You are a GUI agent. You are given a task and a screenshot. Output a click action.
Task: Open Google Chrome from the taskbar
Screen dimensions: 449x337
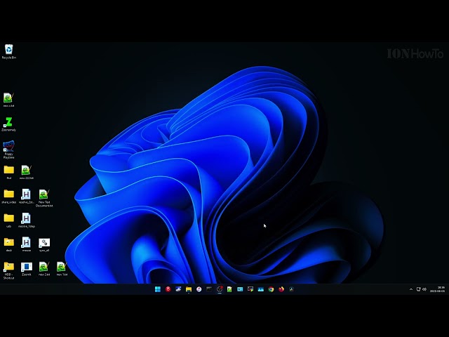pos(271,289)
